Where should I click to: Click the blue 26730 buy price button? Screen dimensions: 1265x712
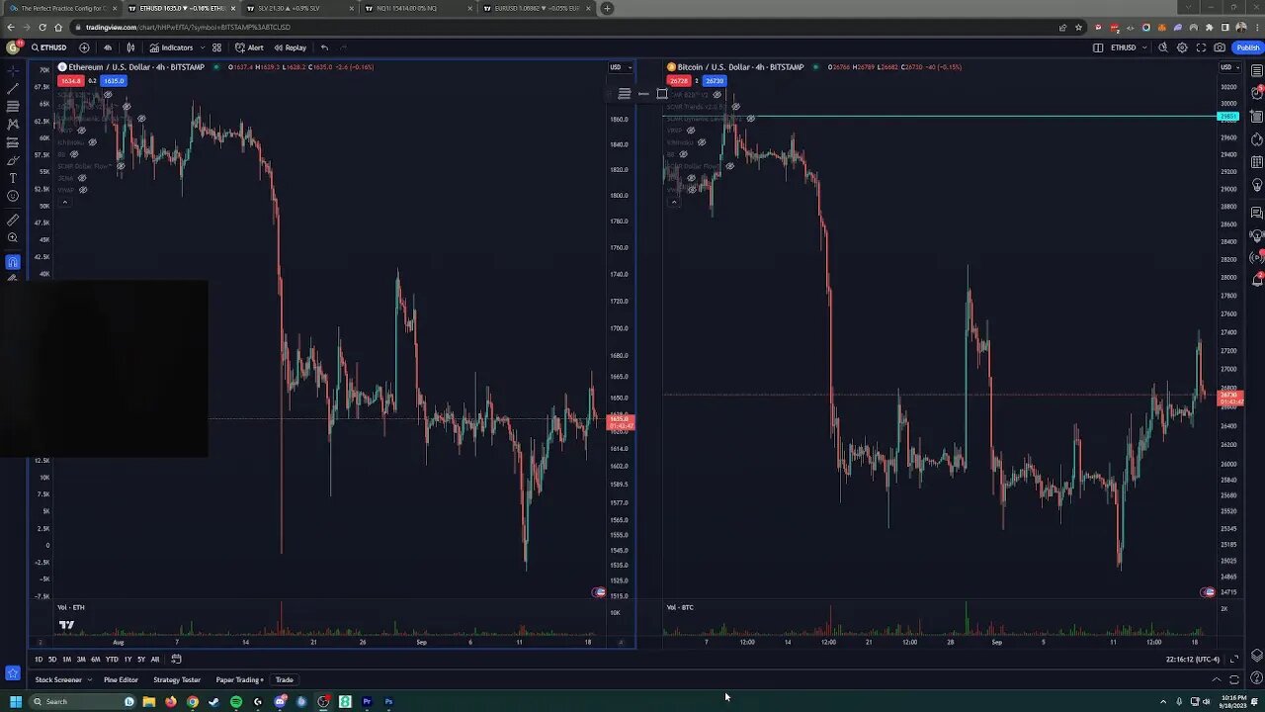click(x=715, y=81)
